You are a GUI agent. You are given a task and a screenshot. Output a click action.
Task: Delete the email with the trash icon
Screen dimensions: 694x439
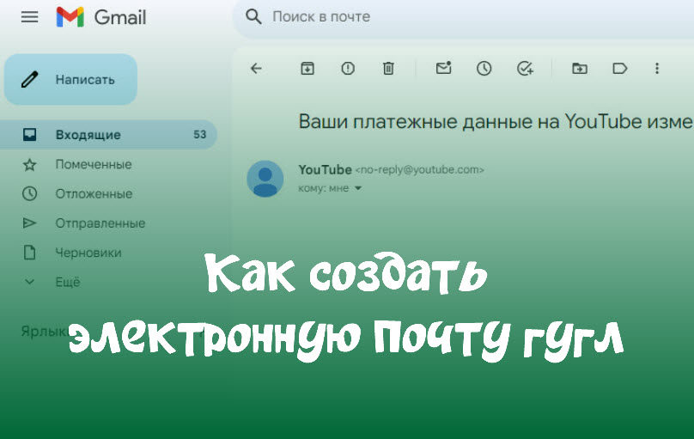coord(388,69)
